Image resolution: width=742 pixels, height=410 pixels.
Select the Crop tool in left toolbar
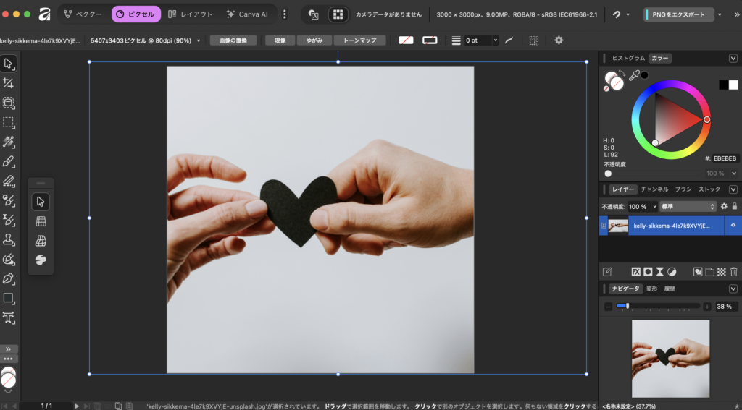coord(9,83)
